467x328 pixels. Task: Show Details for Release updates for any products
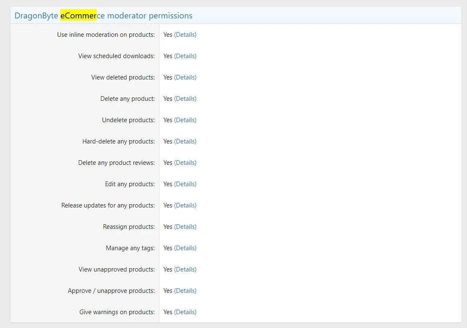click(185, 205)
